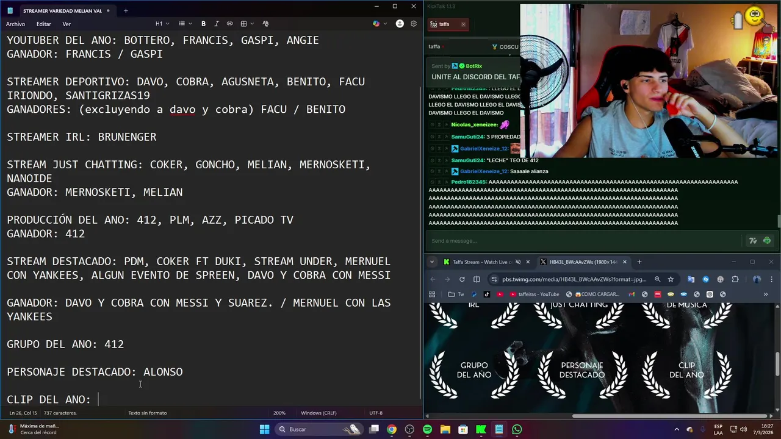
Task: Show hidden system tray icons
Action: coord(677,429)
